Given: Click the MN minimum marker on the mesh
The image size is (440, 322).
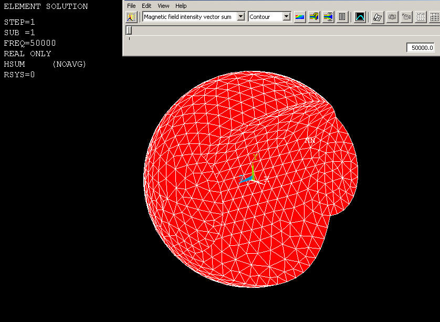Looking at the screenshot, I should [x=310, y=141].
